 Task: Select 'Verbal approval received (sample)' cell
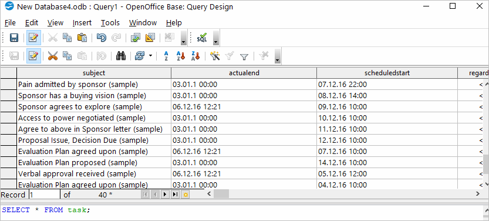[94, 173]
